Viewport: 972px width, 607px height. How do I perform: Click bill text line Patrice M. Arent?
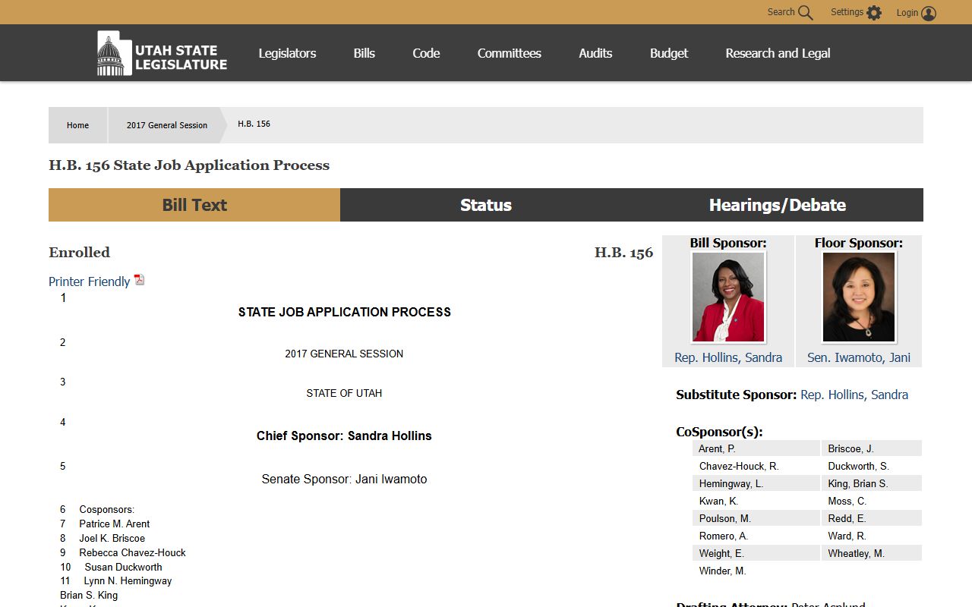pos(115,524)
